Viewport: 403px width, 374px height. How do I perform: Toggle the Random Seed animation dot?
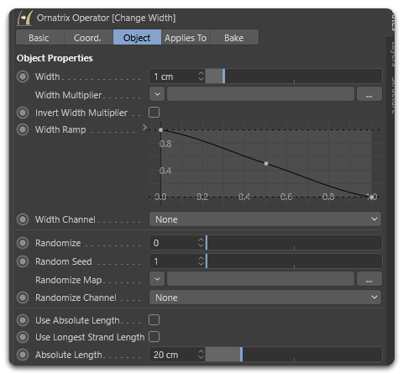click(x=23, y=261)
